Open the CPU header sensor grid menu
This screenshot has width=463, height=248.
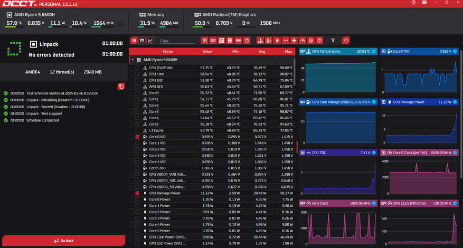(x=121, y=24)
